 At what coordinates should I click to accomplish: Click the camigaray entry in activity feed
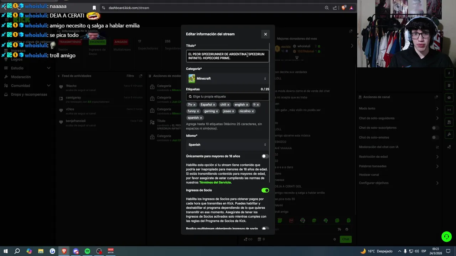click(100, 100)
